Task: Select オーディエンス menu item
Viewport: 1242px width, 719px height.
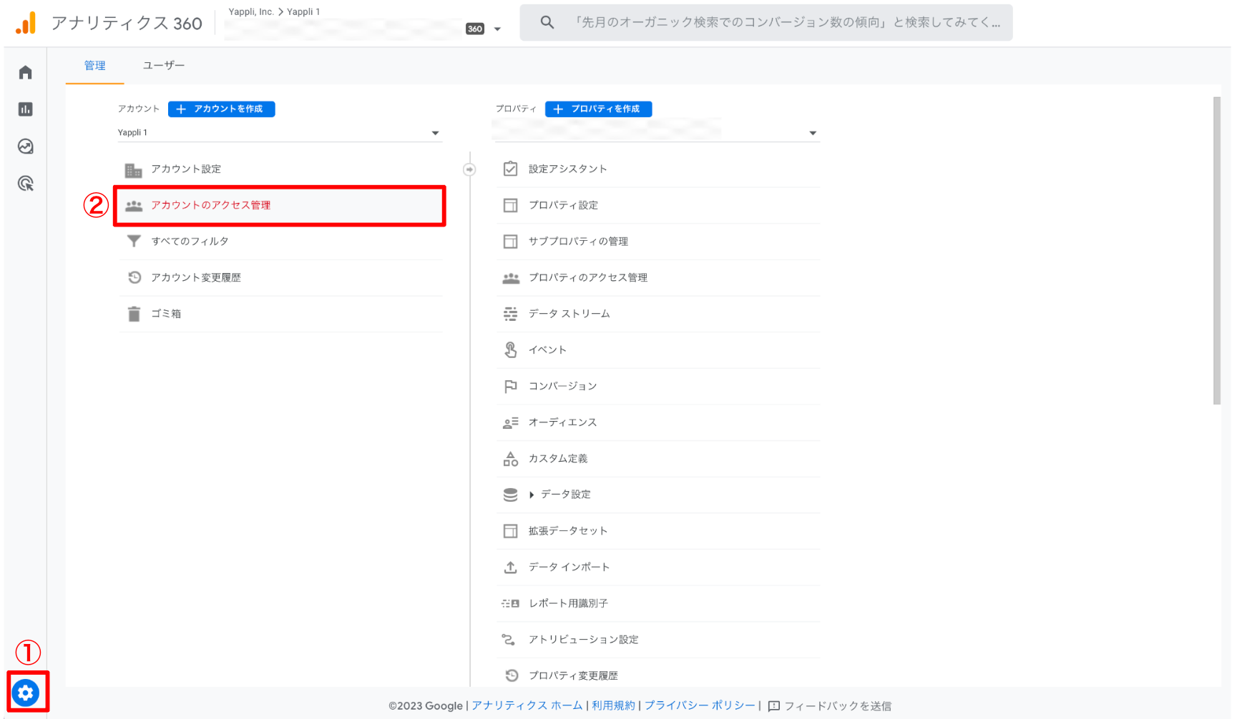Action: pyautogui.click(x=658, y=422)
